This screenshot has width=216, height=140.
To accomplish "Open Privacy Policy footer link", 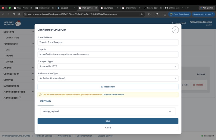I will (x=64, y=136).
